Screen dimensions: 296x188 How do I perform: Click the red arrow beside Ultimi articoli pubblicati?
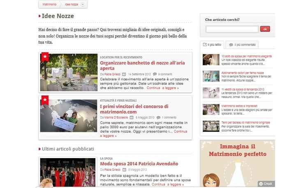click(39, 149)
